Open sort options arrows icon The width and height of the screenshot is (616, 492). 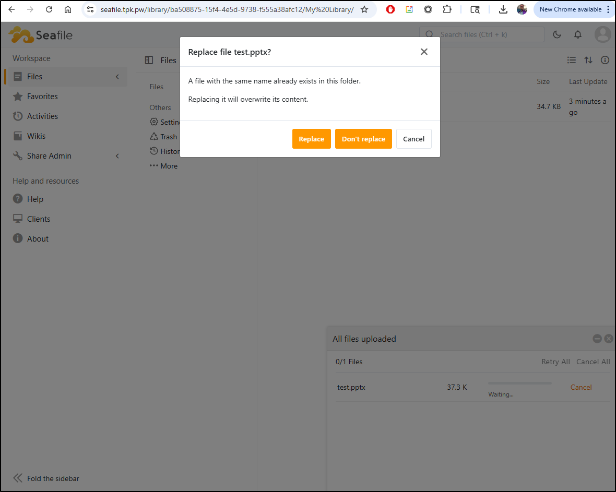(x=588, y=60)
